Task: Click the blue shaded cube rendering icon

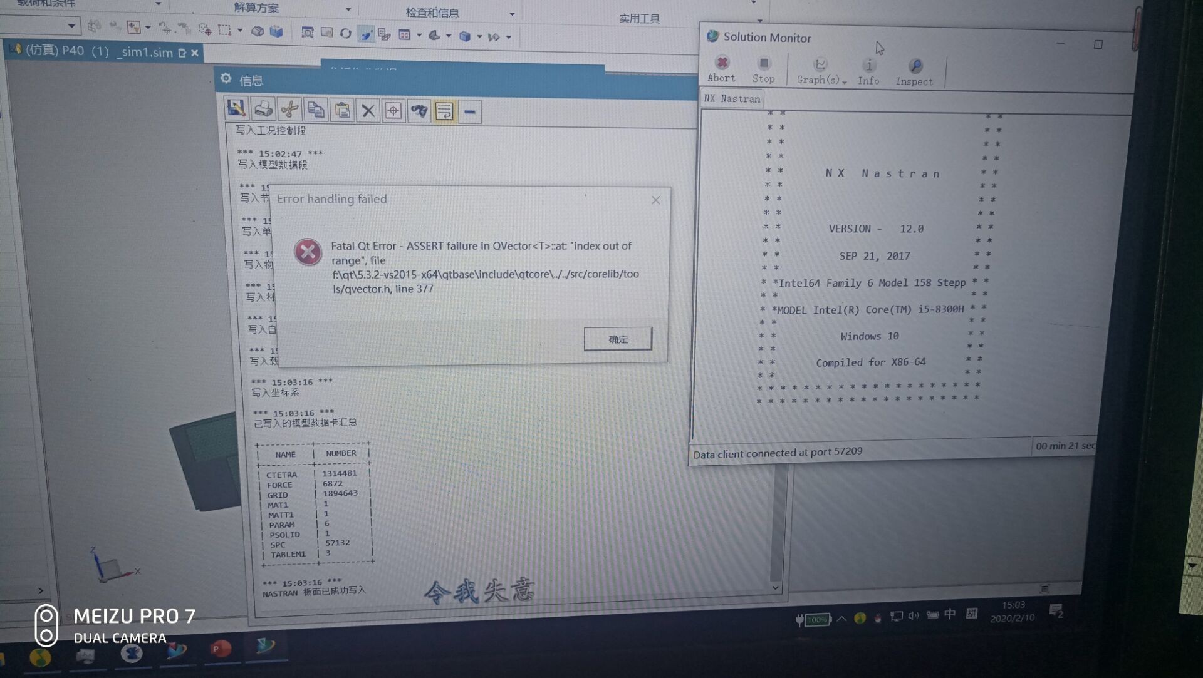Action: pos(464,36)
